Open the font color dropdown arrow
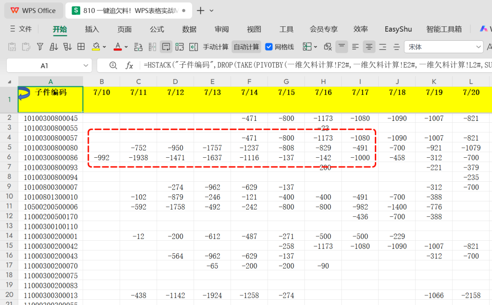Screen dimensions: 492x305 tap(126, 47)
